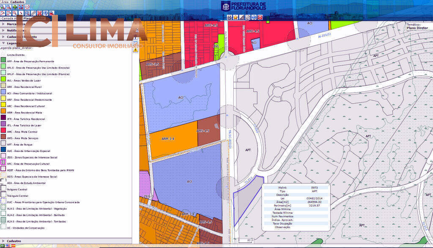This screenshot has width=433, height=248.
Task: Click the blue question mark help icon
Action: point(254,17)
